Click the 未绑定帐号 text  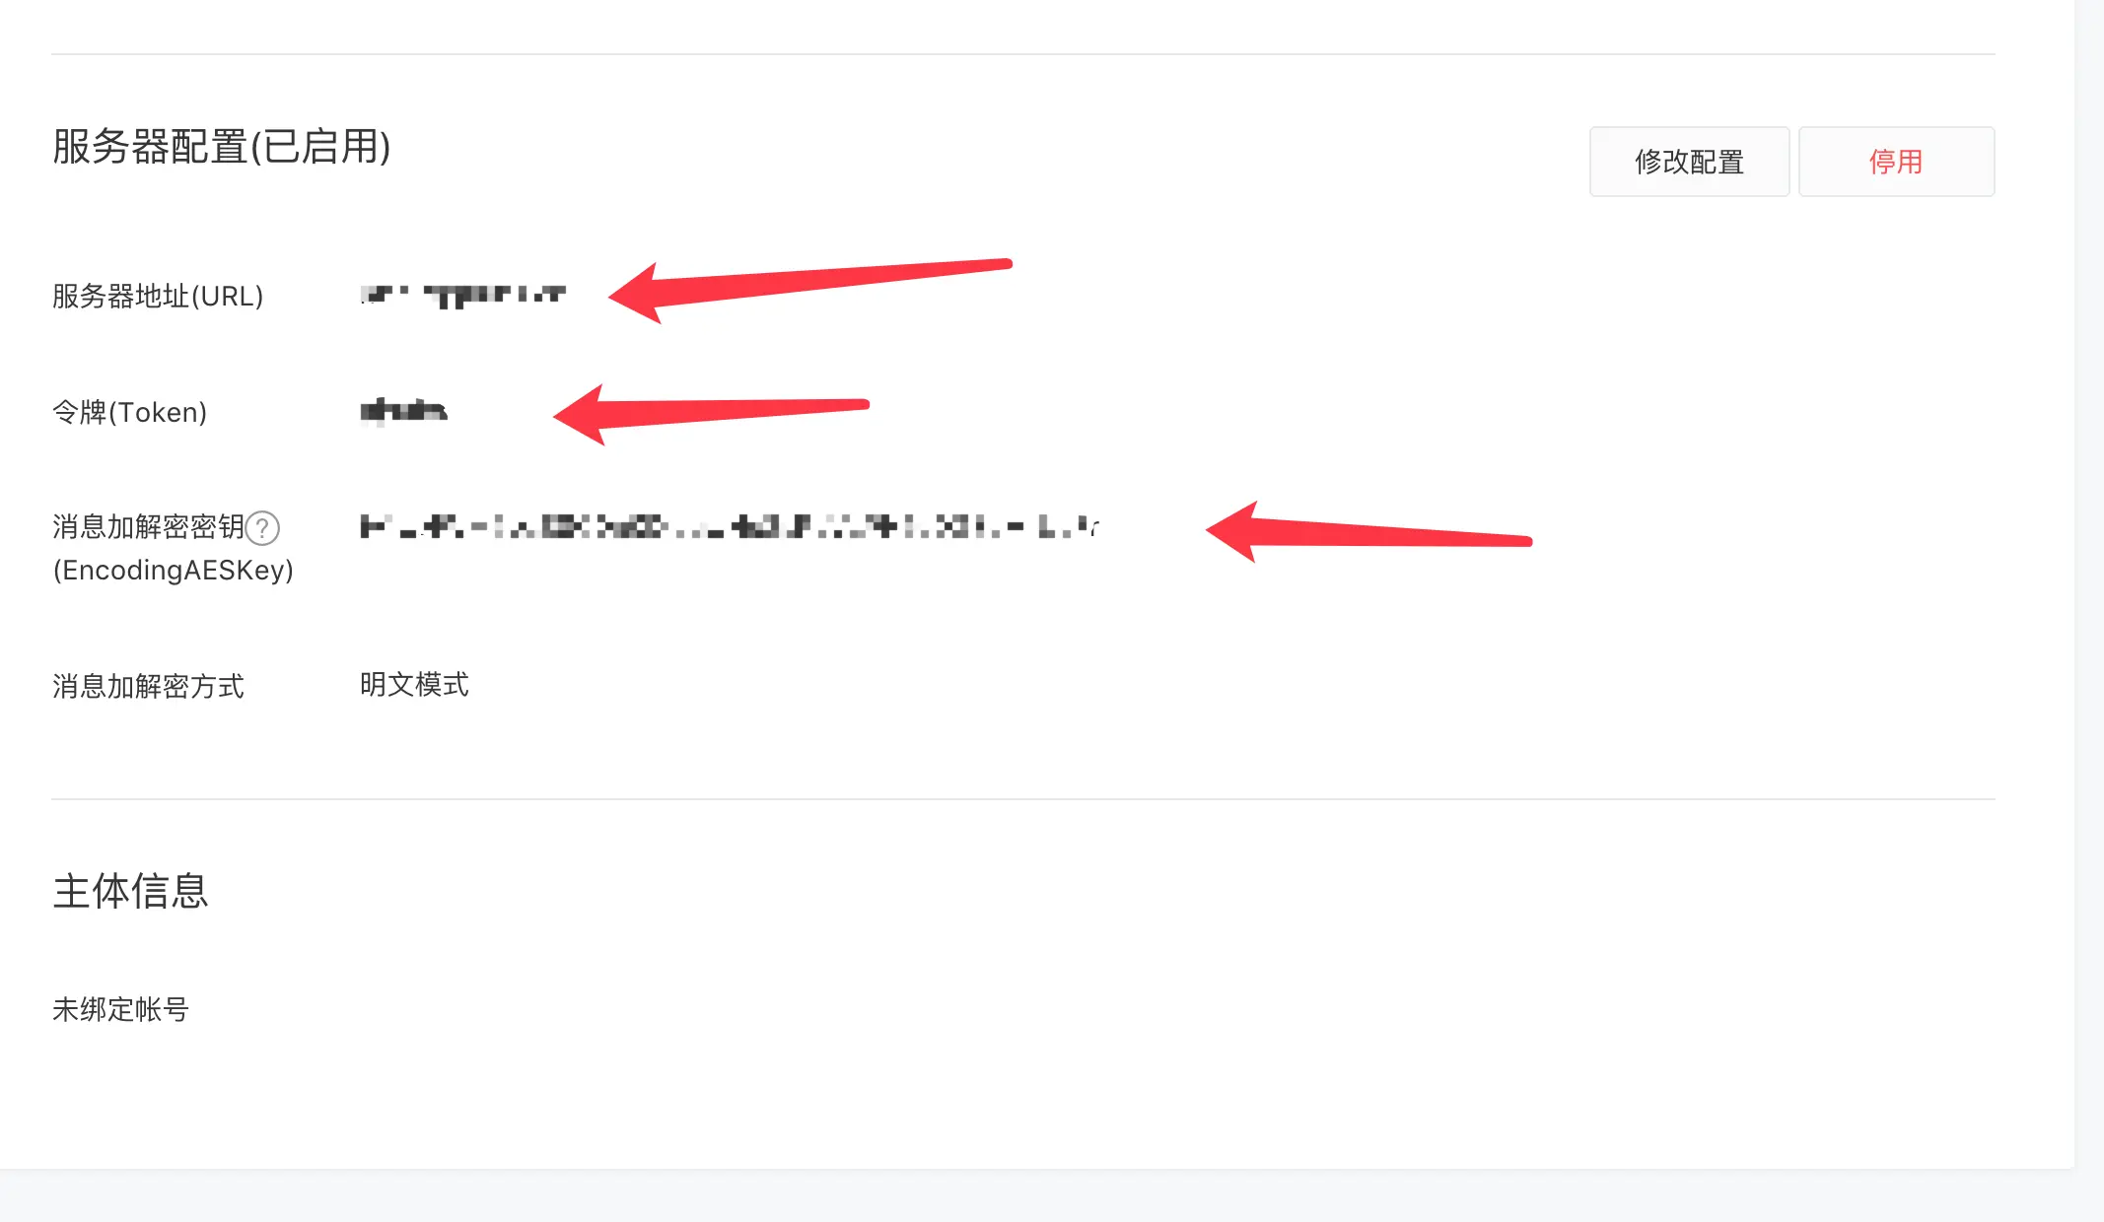(120, 1009)
